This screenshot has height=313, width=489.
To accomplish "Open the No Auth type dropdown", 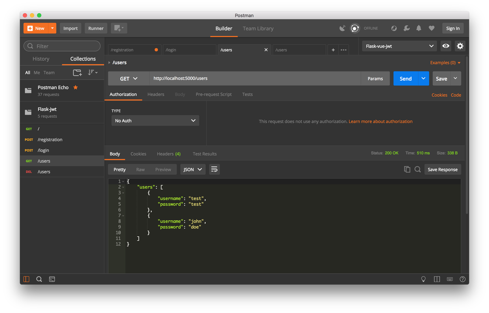I will (155, 121).
